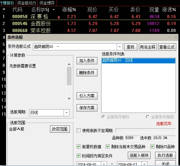Sort by the 名称(15) column header

(40, 10)
